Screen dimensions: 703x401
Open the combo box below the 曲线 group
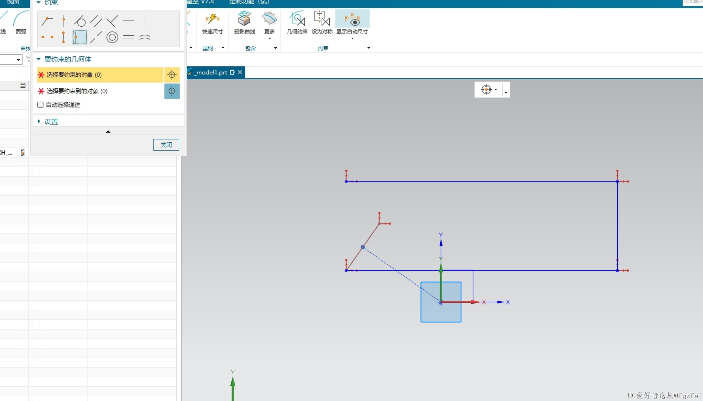[11, 60]
